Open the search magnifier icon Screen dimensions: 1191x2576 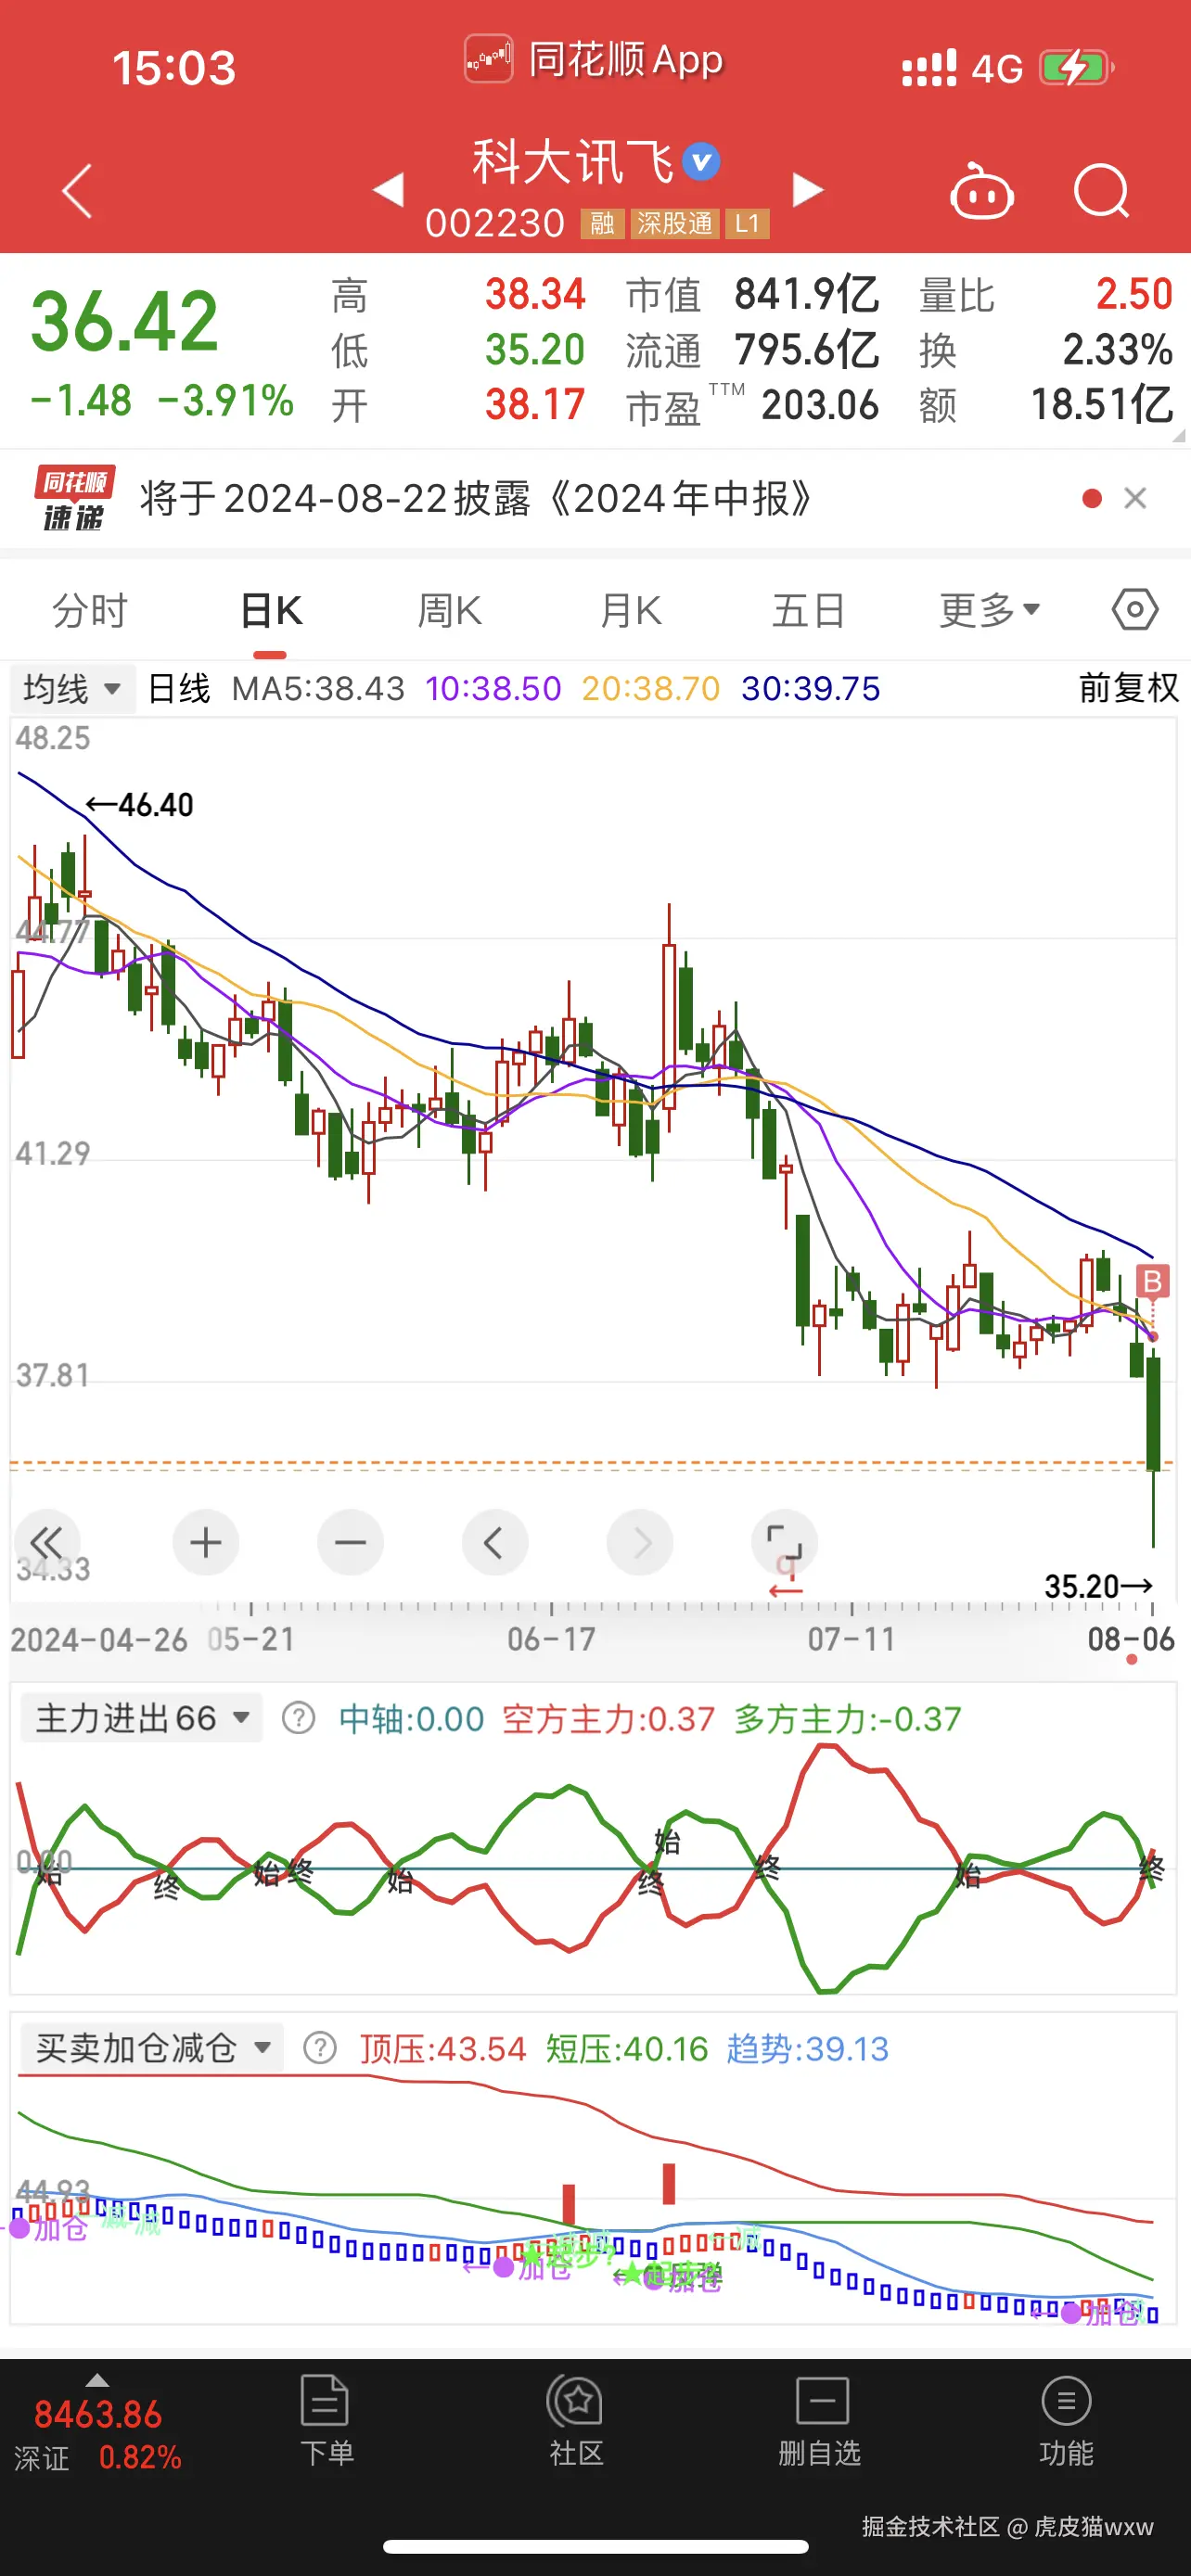[x=1101, y=190]
